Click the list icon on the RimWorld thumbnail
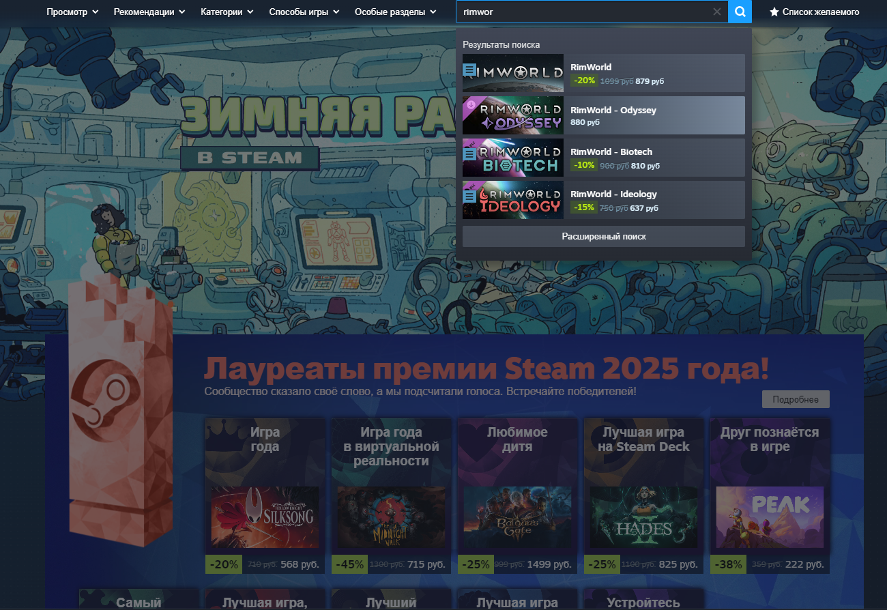The height and width of the screenshot is (610, 887). [x=469, y=70]
